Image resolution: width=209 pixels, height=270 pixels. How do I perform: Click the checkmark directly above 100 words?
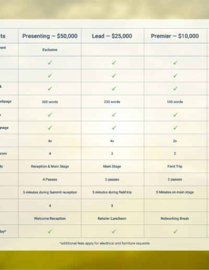click(x=176, y=88)
